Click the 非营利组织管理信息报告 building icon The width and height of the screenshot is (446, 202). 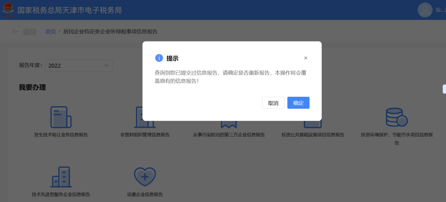point(145,117)
